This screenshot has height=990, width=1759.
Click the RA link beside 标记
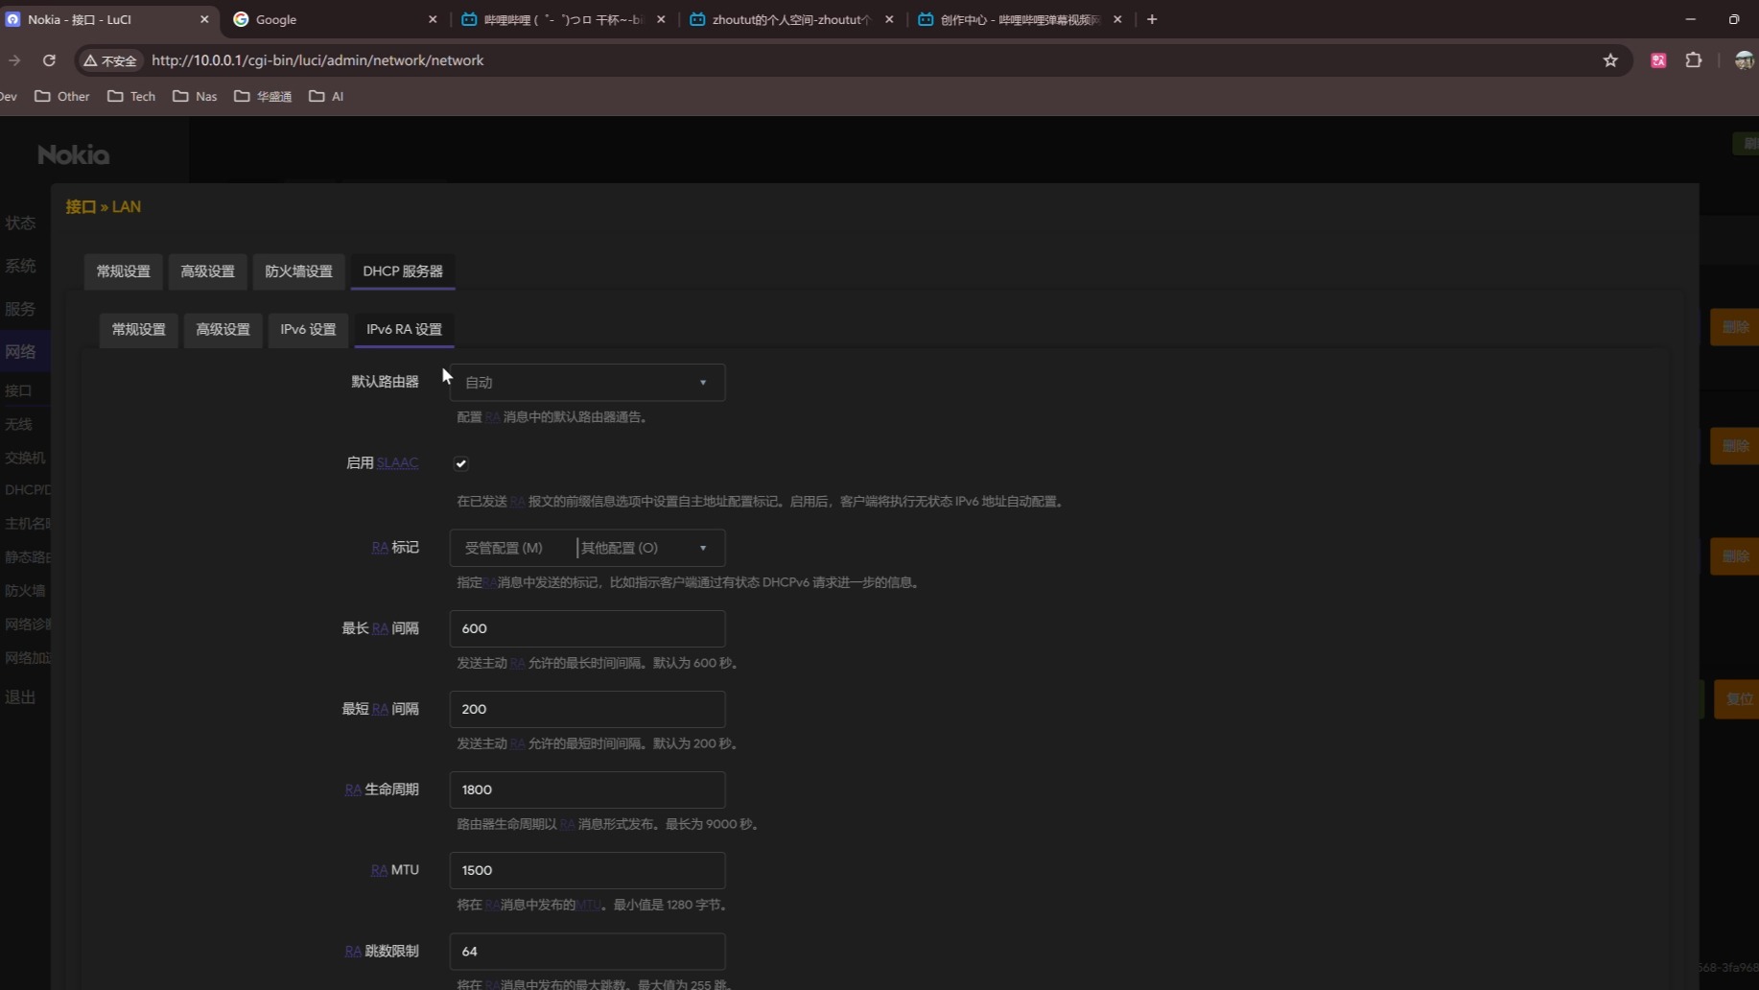pyautogui.click(x=380, y=547)
